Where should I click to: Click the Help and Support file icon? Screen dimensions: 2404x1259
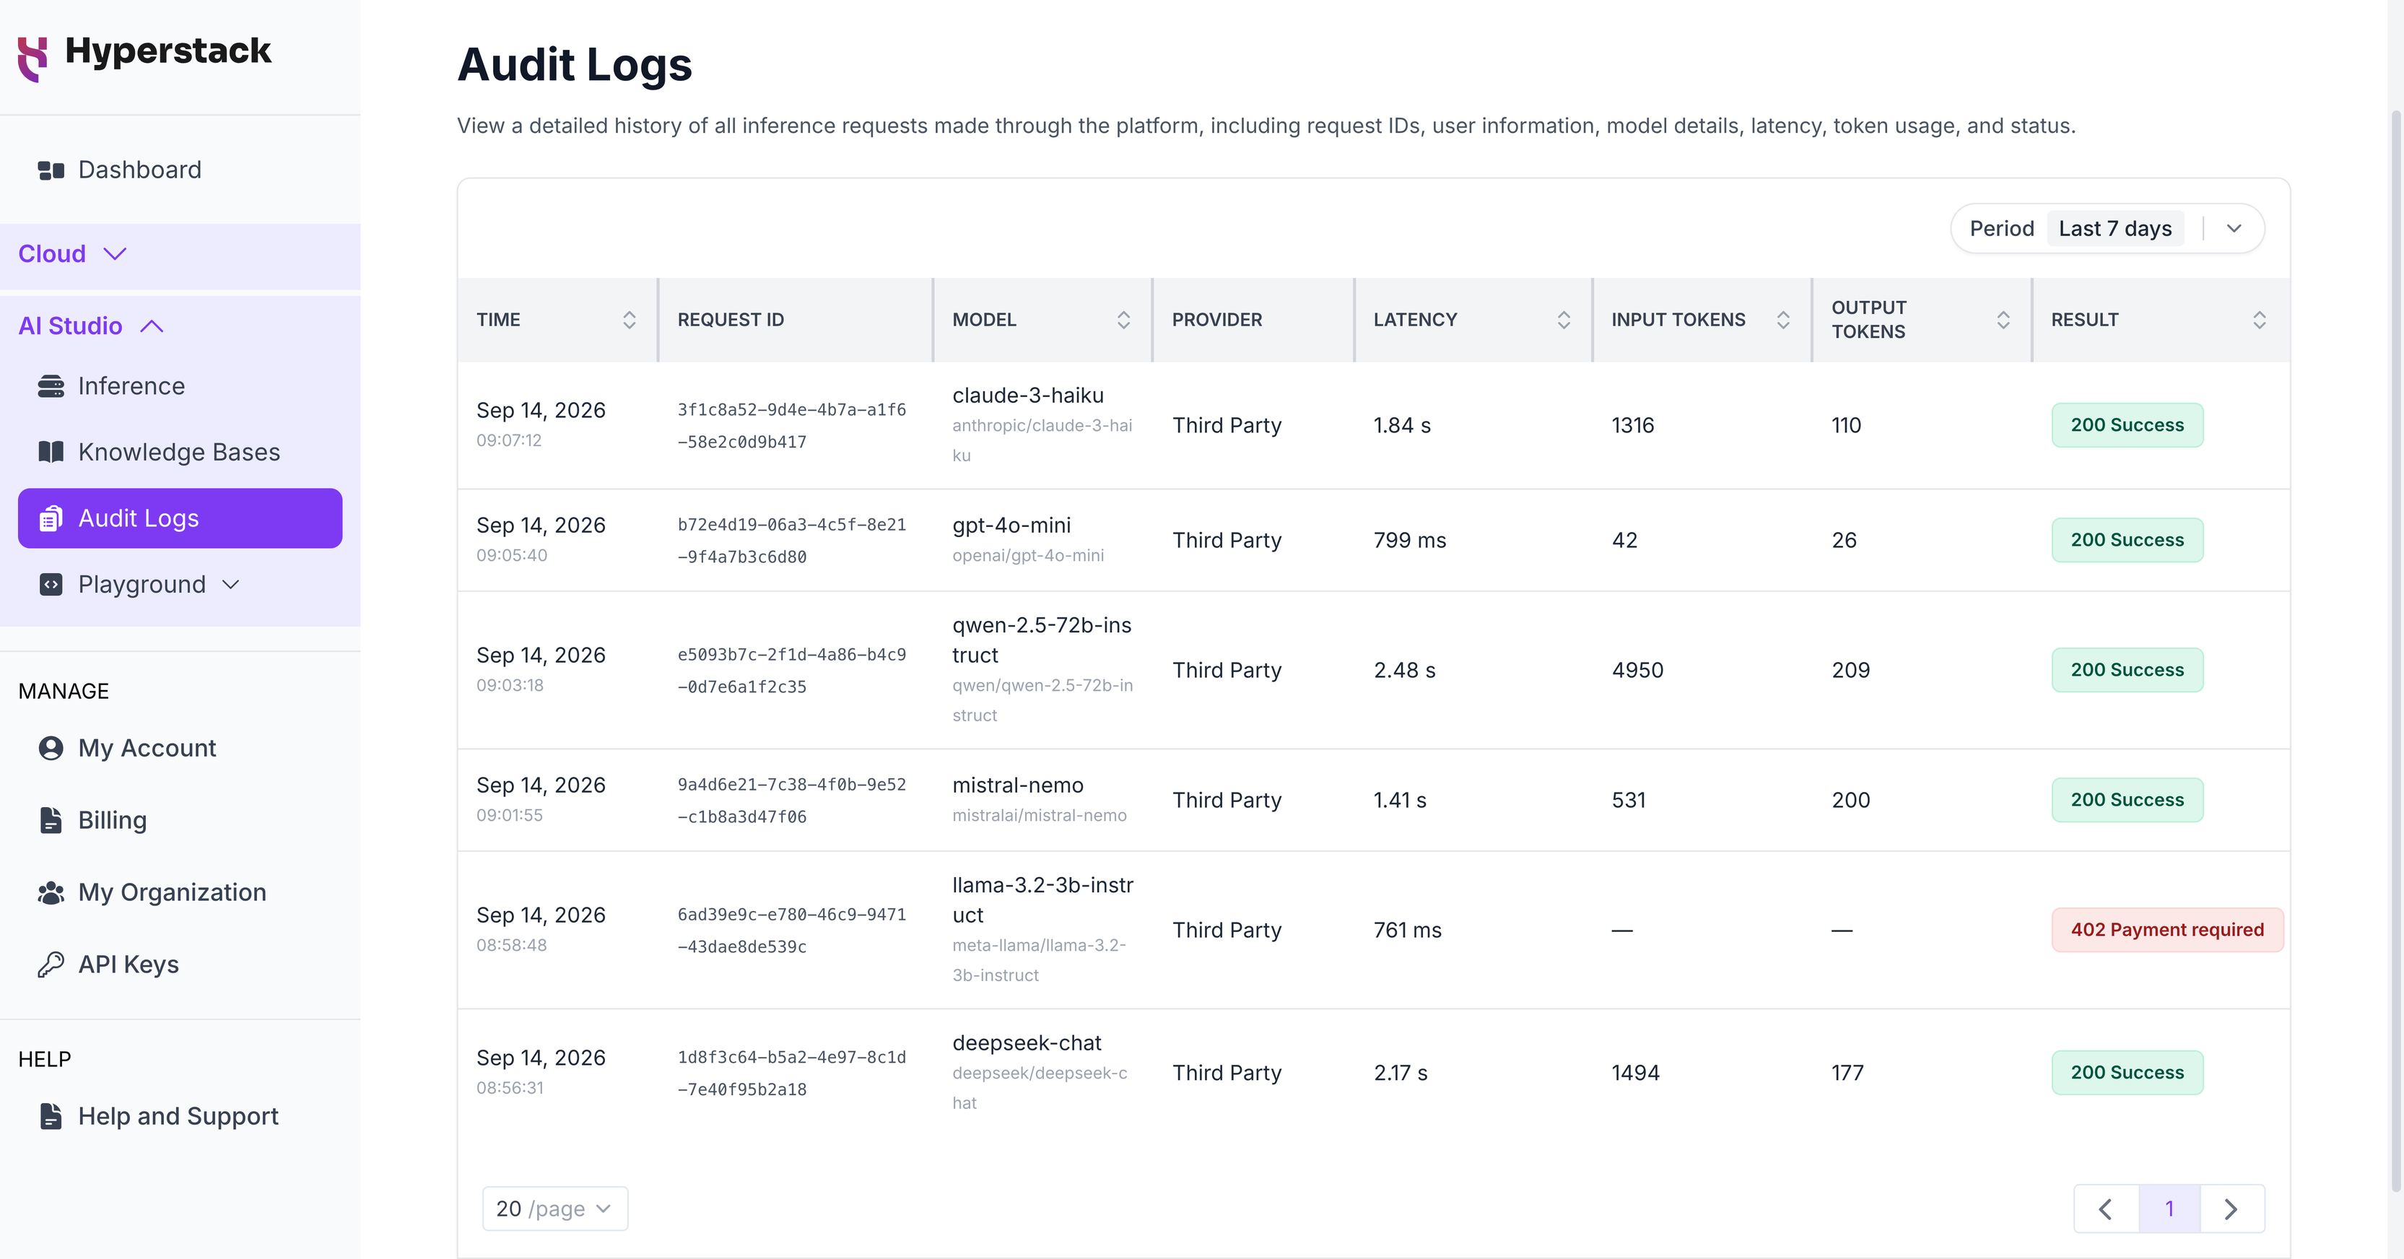(x=51, y=1116)
